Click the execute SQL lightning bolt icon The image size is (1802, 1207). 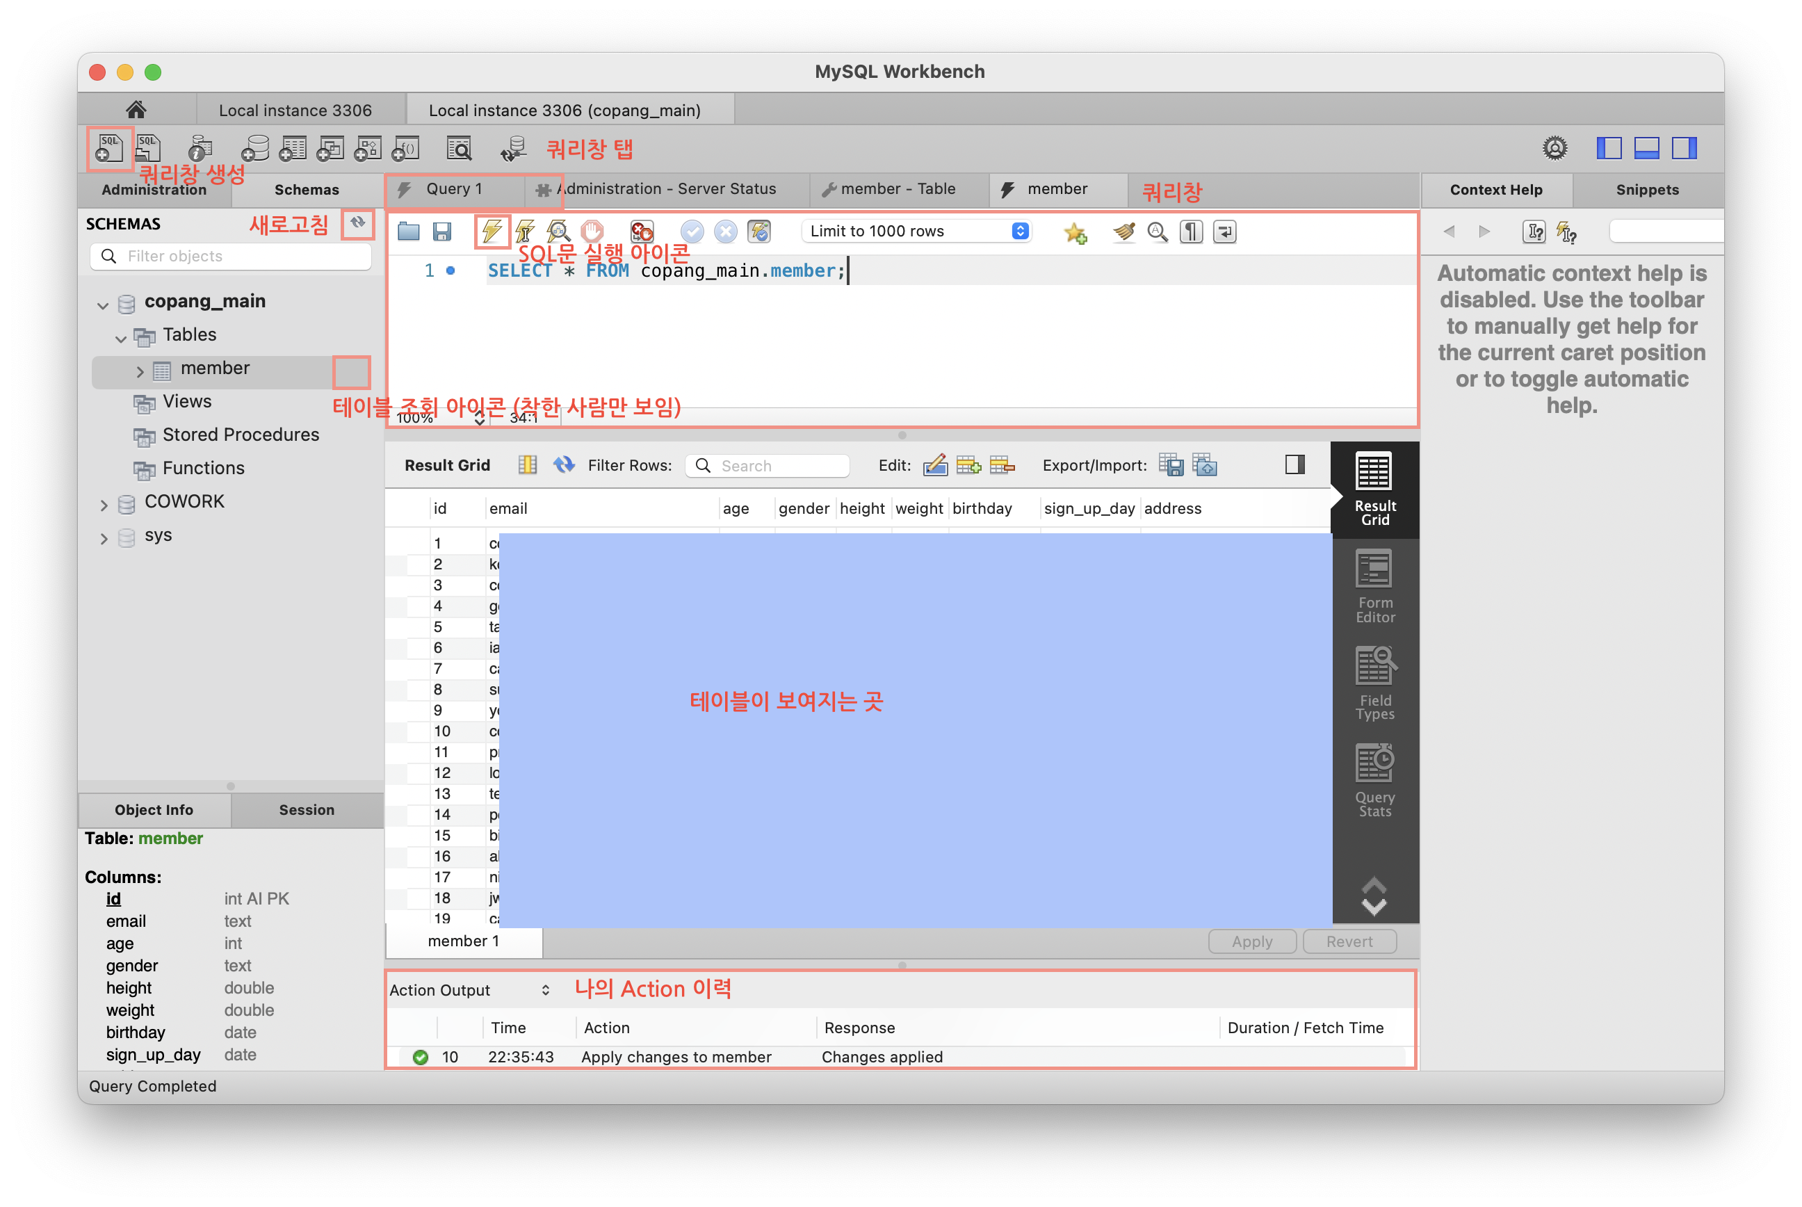point(491,231)
